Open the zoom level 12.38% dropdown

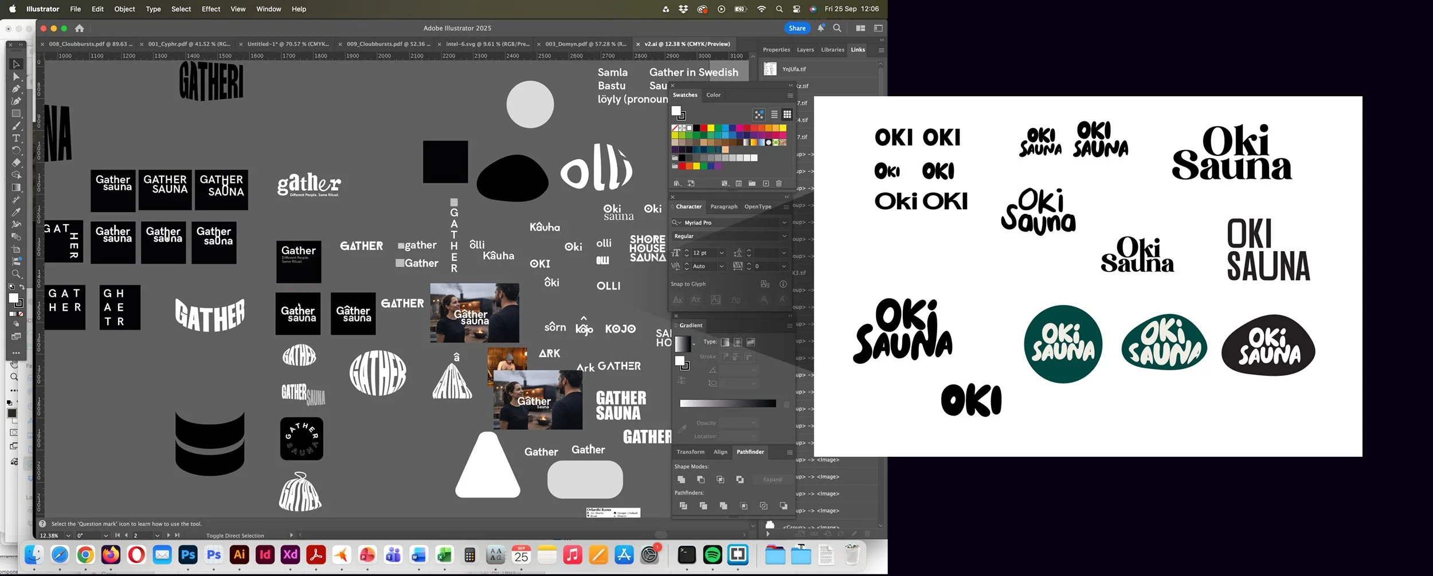[x=68, y=536]
